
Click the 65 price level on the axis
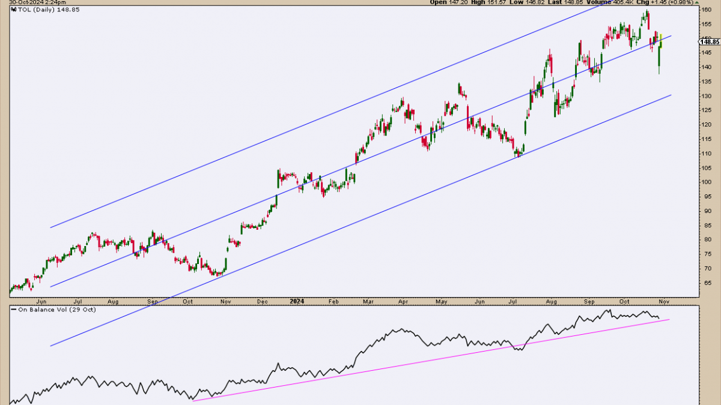[707, 283]
